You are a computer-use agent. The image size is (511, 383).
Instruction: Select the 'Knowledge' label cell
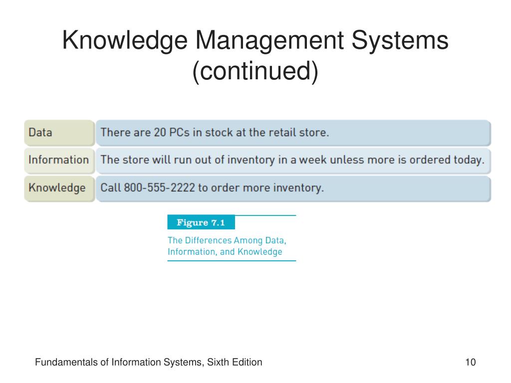click(x=60, y=189)
